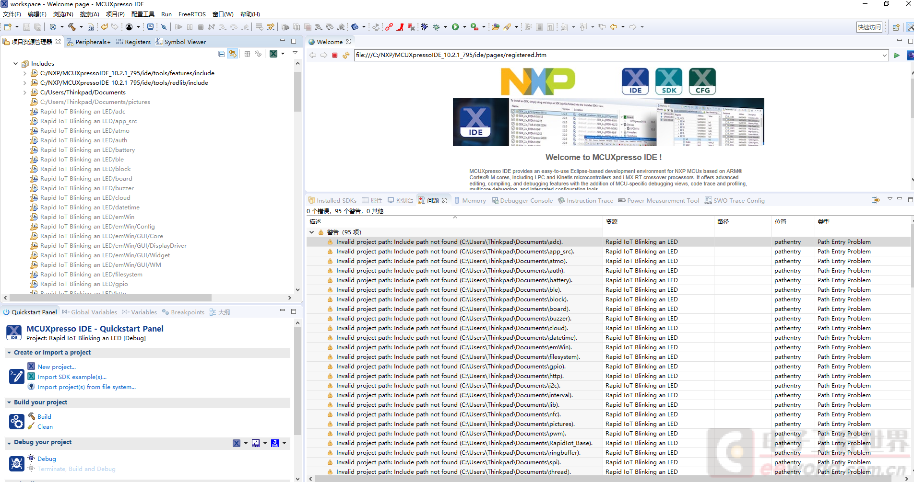Click the CFG logo icon on the Welcome page

(702, 81)
